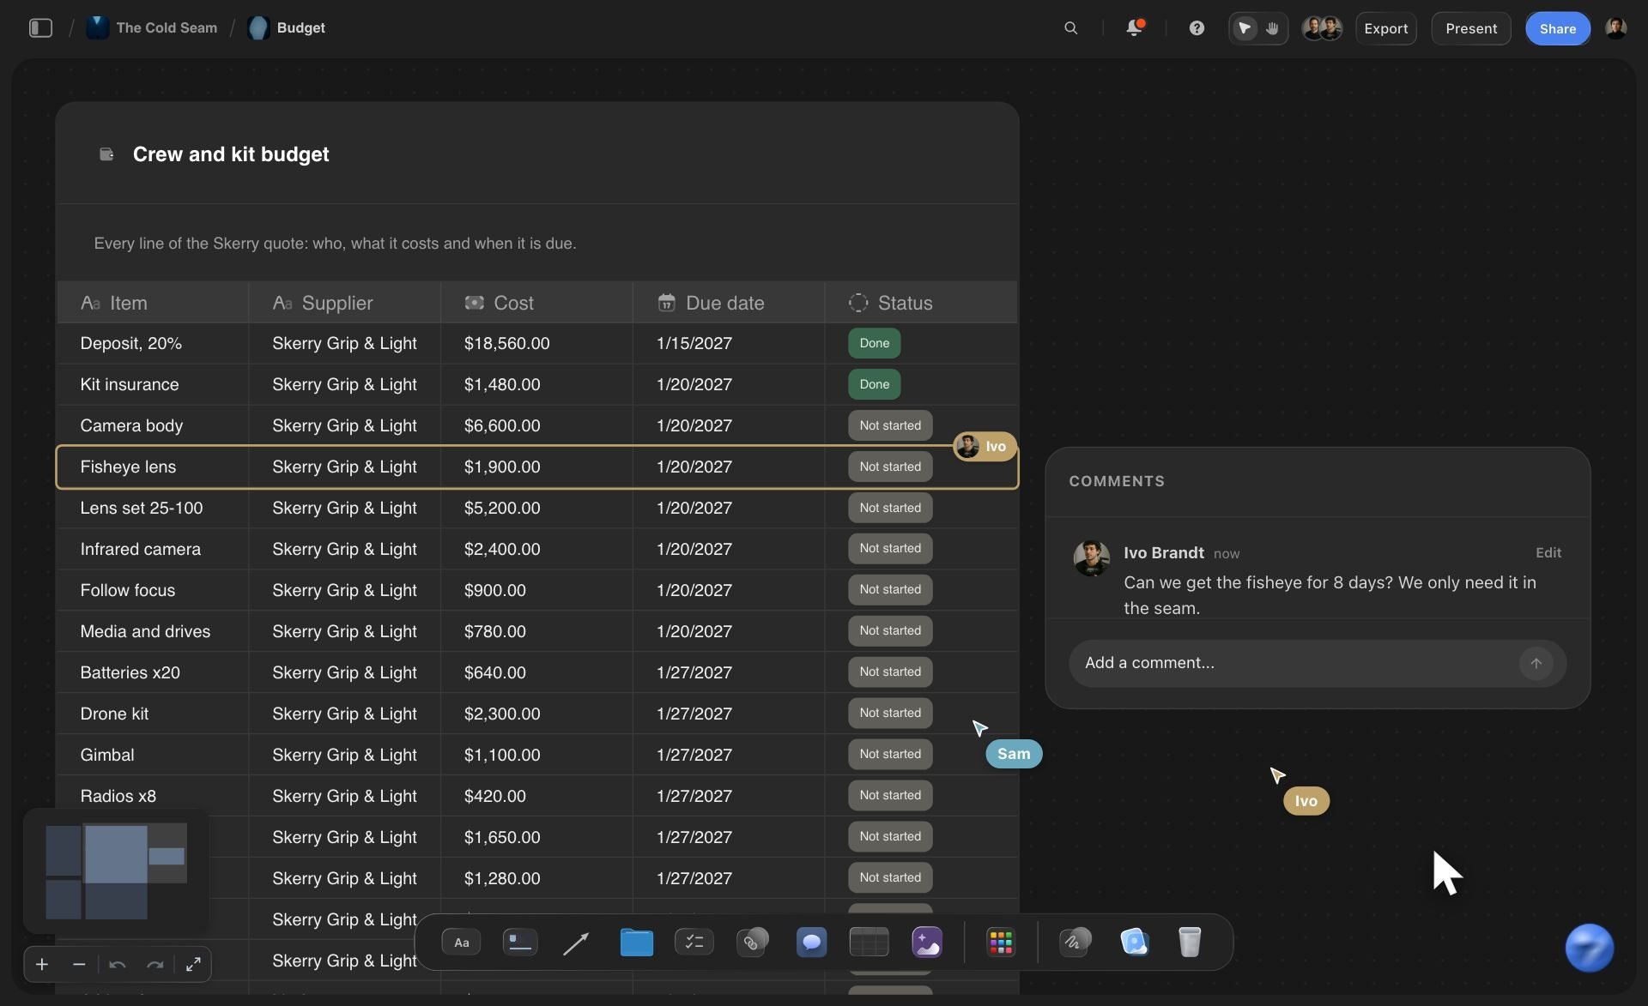Click the trash bin icon
Screen dimensions: 1648x1006
click(x=1190, y=943)
